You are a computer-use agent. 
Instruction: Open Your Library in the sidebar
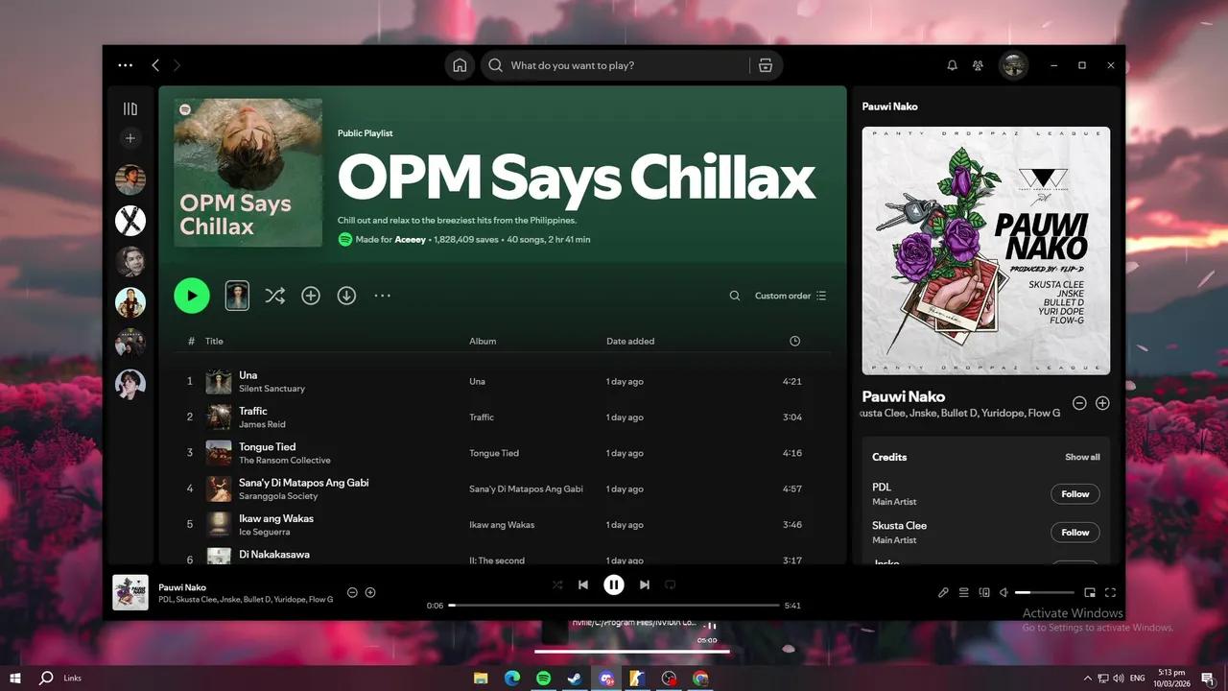tap(130, 108)
